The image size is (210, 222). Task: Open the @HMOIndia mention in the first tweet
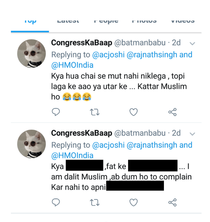tap(72, 65)
